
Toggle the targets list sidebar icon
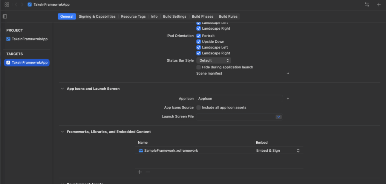(5, 17)
